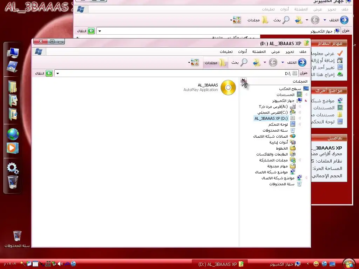Image resolution: width=359 pixels, height=269 pixels.
Task: Click أدوات إدارية icon in folder tree
Action: coord(293,142)
